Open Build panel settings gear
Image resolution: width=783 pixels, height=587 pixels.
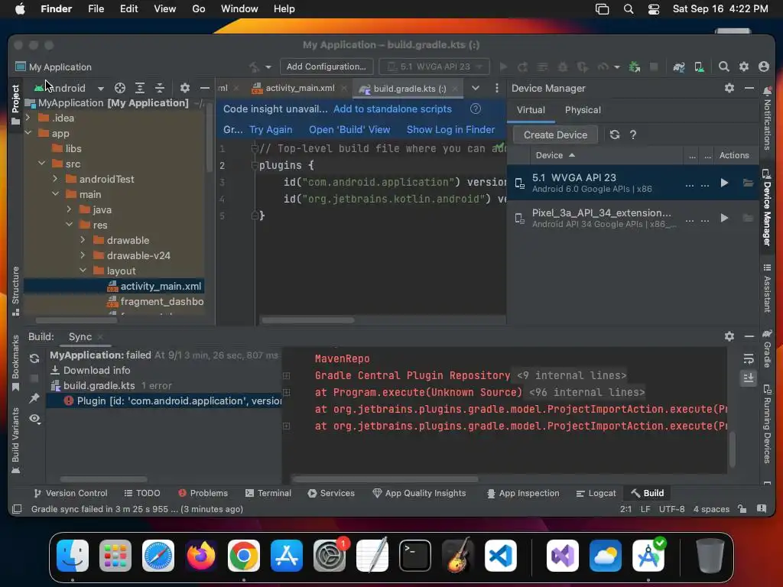click(729, 336)
